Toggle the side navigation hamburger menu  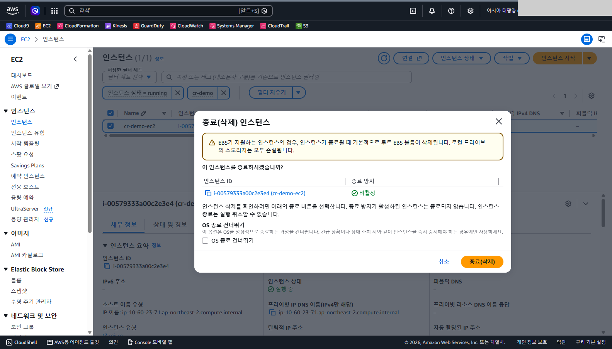[x=10, y=39]
